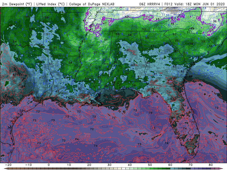Click the '66' dewpoint value in Texas
The height and width of the screenshot is (170, 227).
pyautogui.click(x=24, y=86)
